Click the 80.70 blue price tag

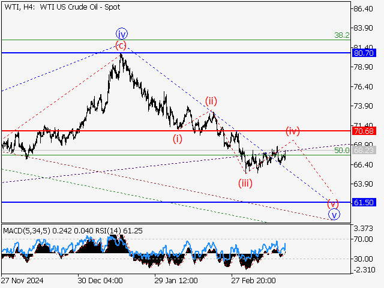[364, 53]
